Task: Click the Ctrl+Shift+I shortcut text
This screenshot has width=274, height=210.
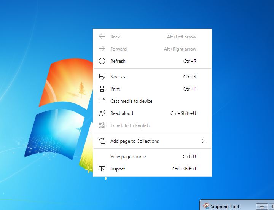Action: tap(184, 169)
